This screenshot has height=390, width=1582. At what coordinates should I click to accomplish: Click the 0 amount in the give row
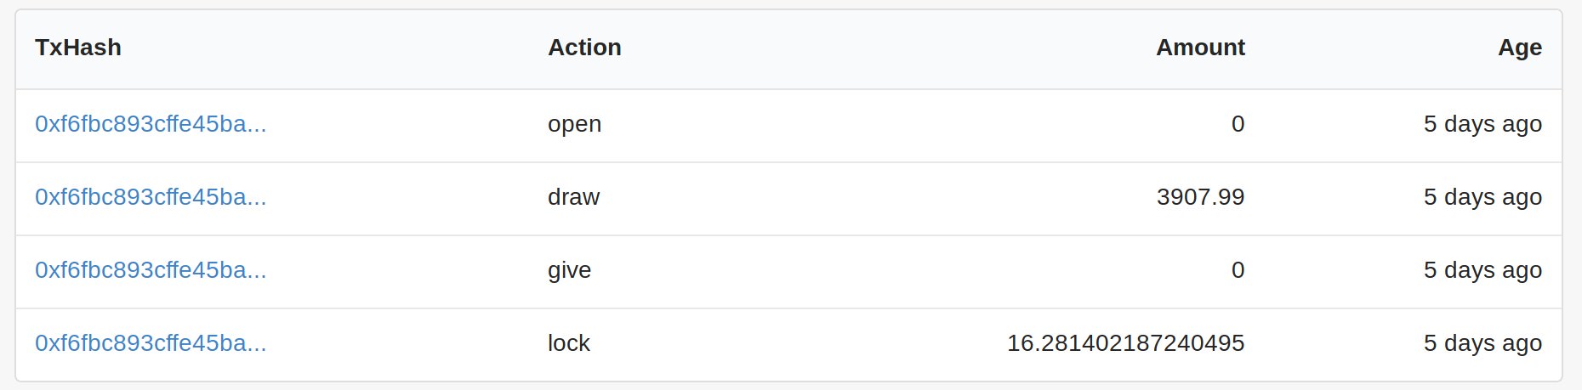pyautogui.click(x=1238, y=270)
